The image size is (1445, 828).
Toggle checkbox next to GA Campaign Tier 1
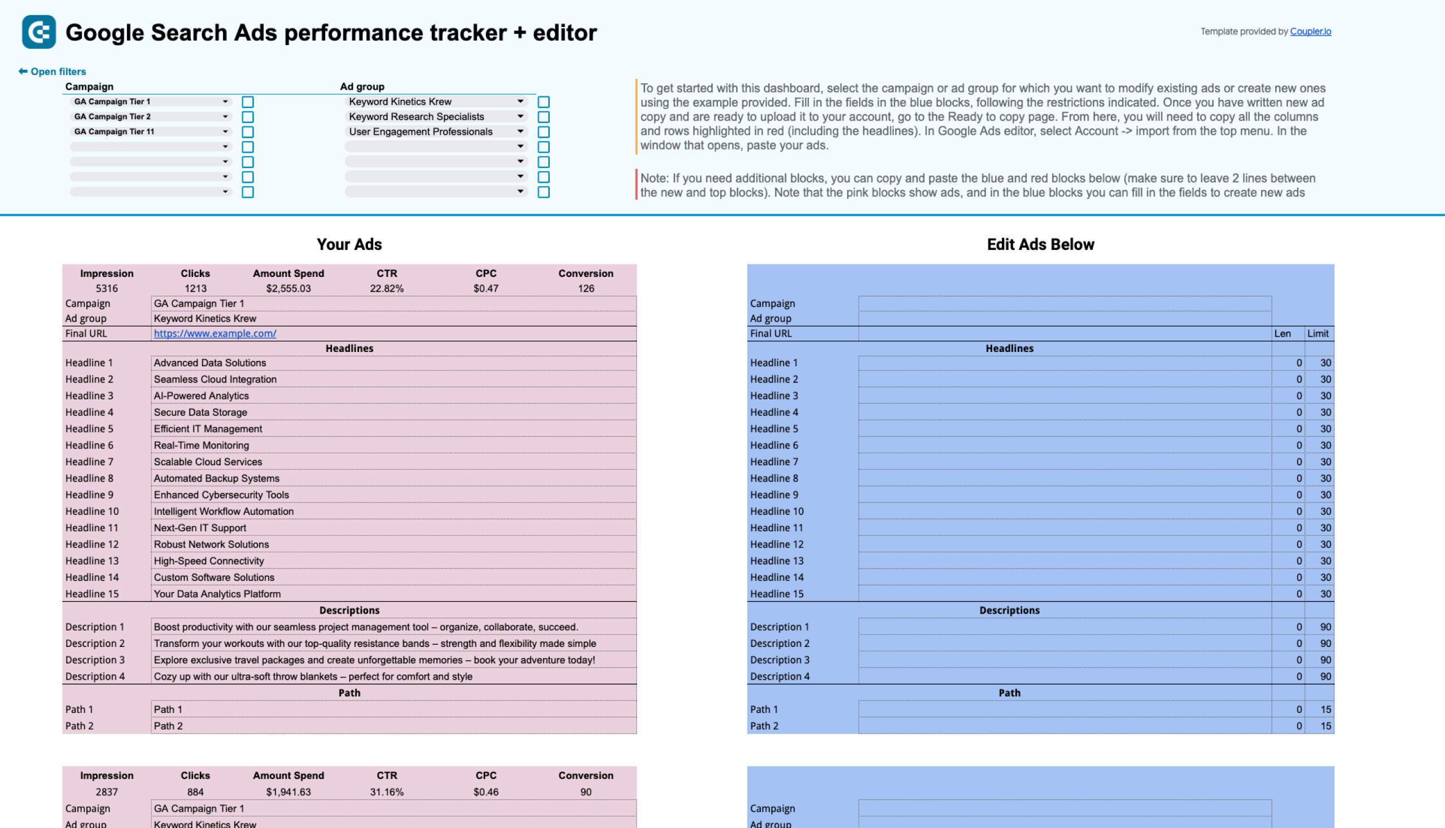point(248,101)
